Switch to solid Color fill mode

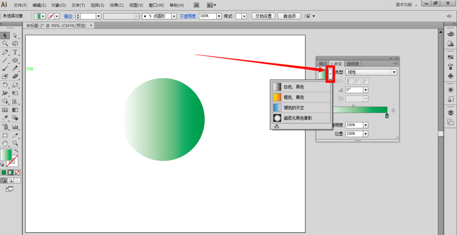[4, 172]
